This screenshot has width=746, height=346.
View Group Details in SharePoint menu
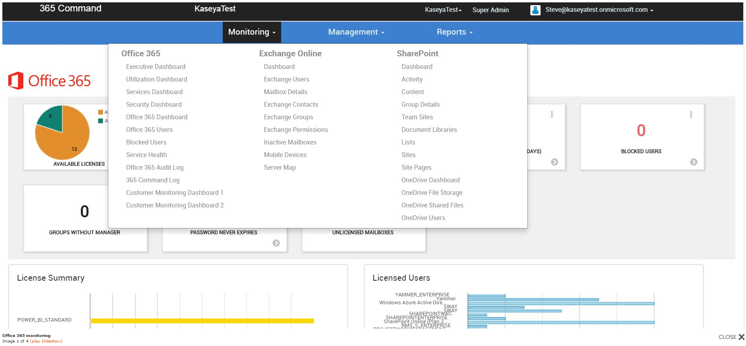[420, 105]
